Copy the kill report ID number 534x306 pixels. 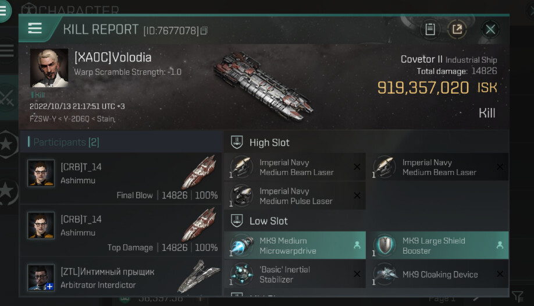click(204, 31)
